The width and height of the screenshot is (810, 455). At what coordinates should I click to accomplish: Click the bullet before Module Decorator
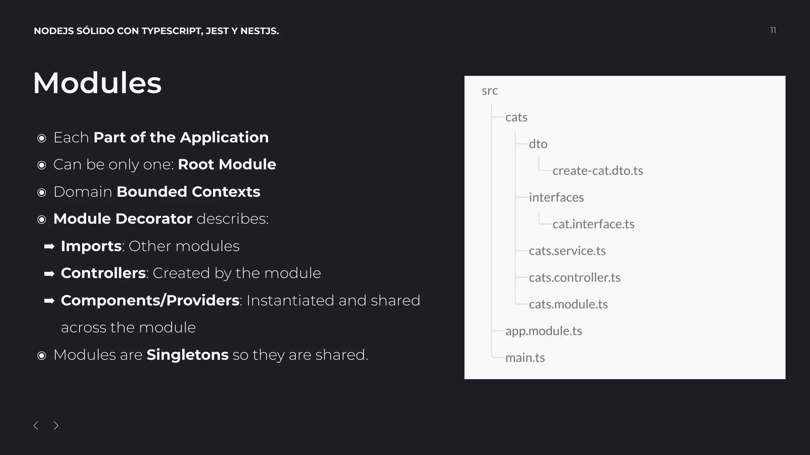[x=42, y=220]
